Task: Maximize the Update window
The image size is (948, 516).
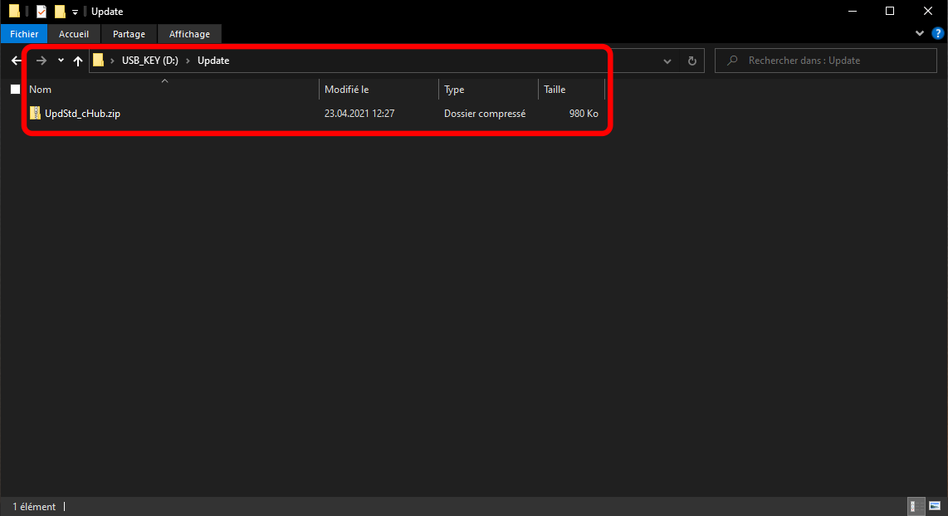Action: 890,12
